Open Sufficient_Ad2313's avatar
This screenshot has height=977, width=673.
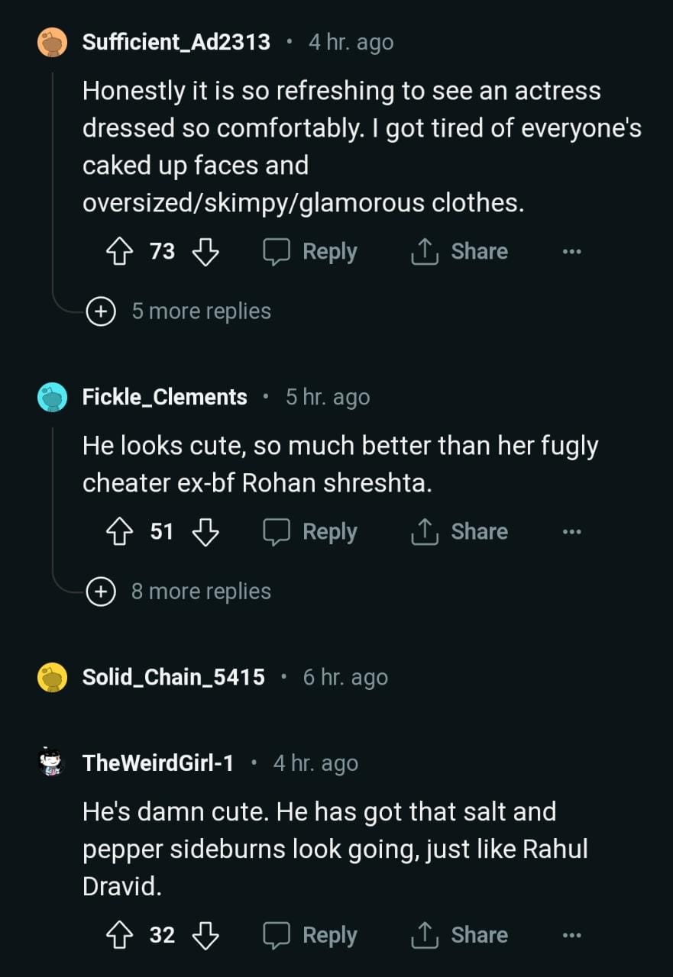[52, 42]
